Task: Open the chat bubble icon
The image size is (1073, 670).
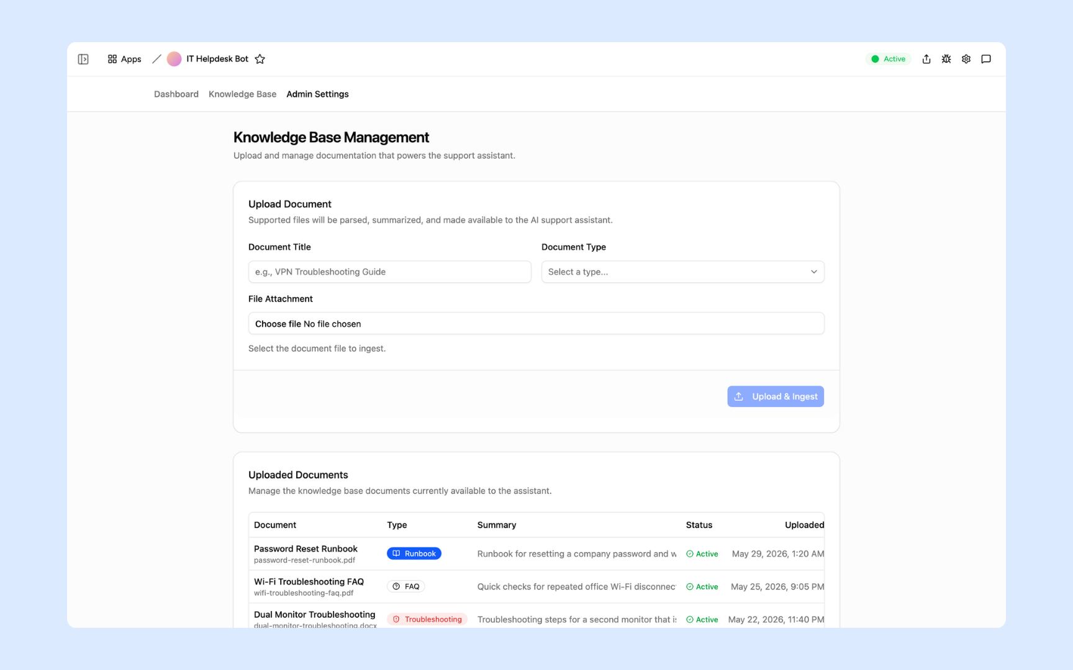Action: [x=986, y=59]
